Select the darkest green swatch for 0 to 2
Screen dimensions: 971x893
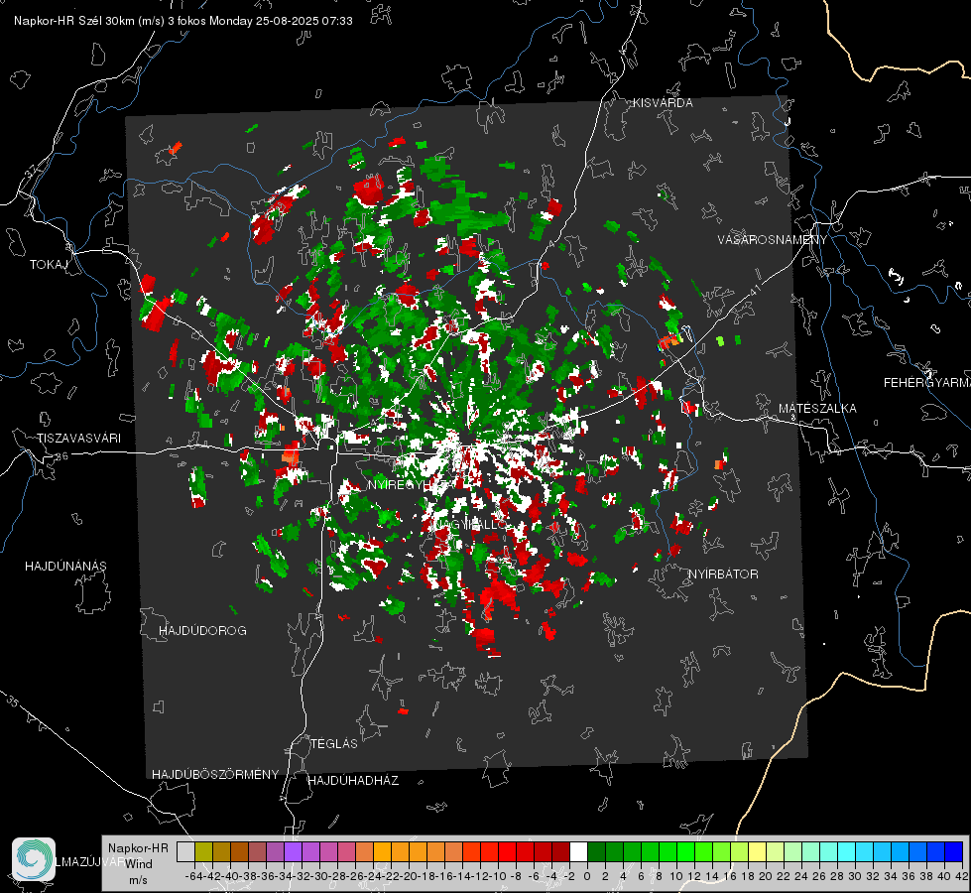(596, 851)
